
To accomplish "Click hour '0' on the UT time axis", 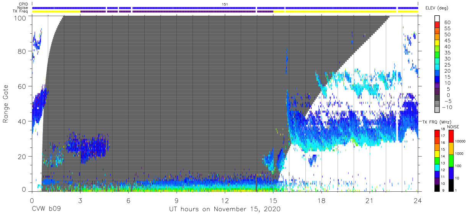I will click(32, 200).
